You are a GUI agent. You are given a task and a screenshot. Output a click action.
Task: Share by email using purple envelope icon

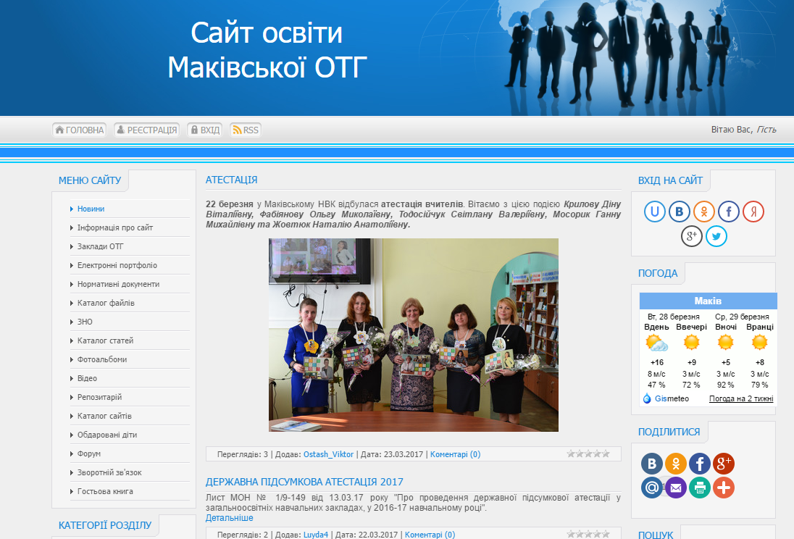click(676, 488)
